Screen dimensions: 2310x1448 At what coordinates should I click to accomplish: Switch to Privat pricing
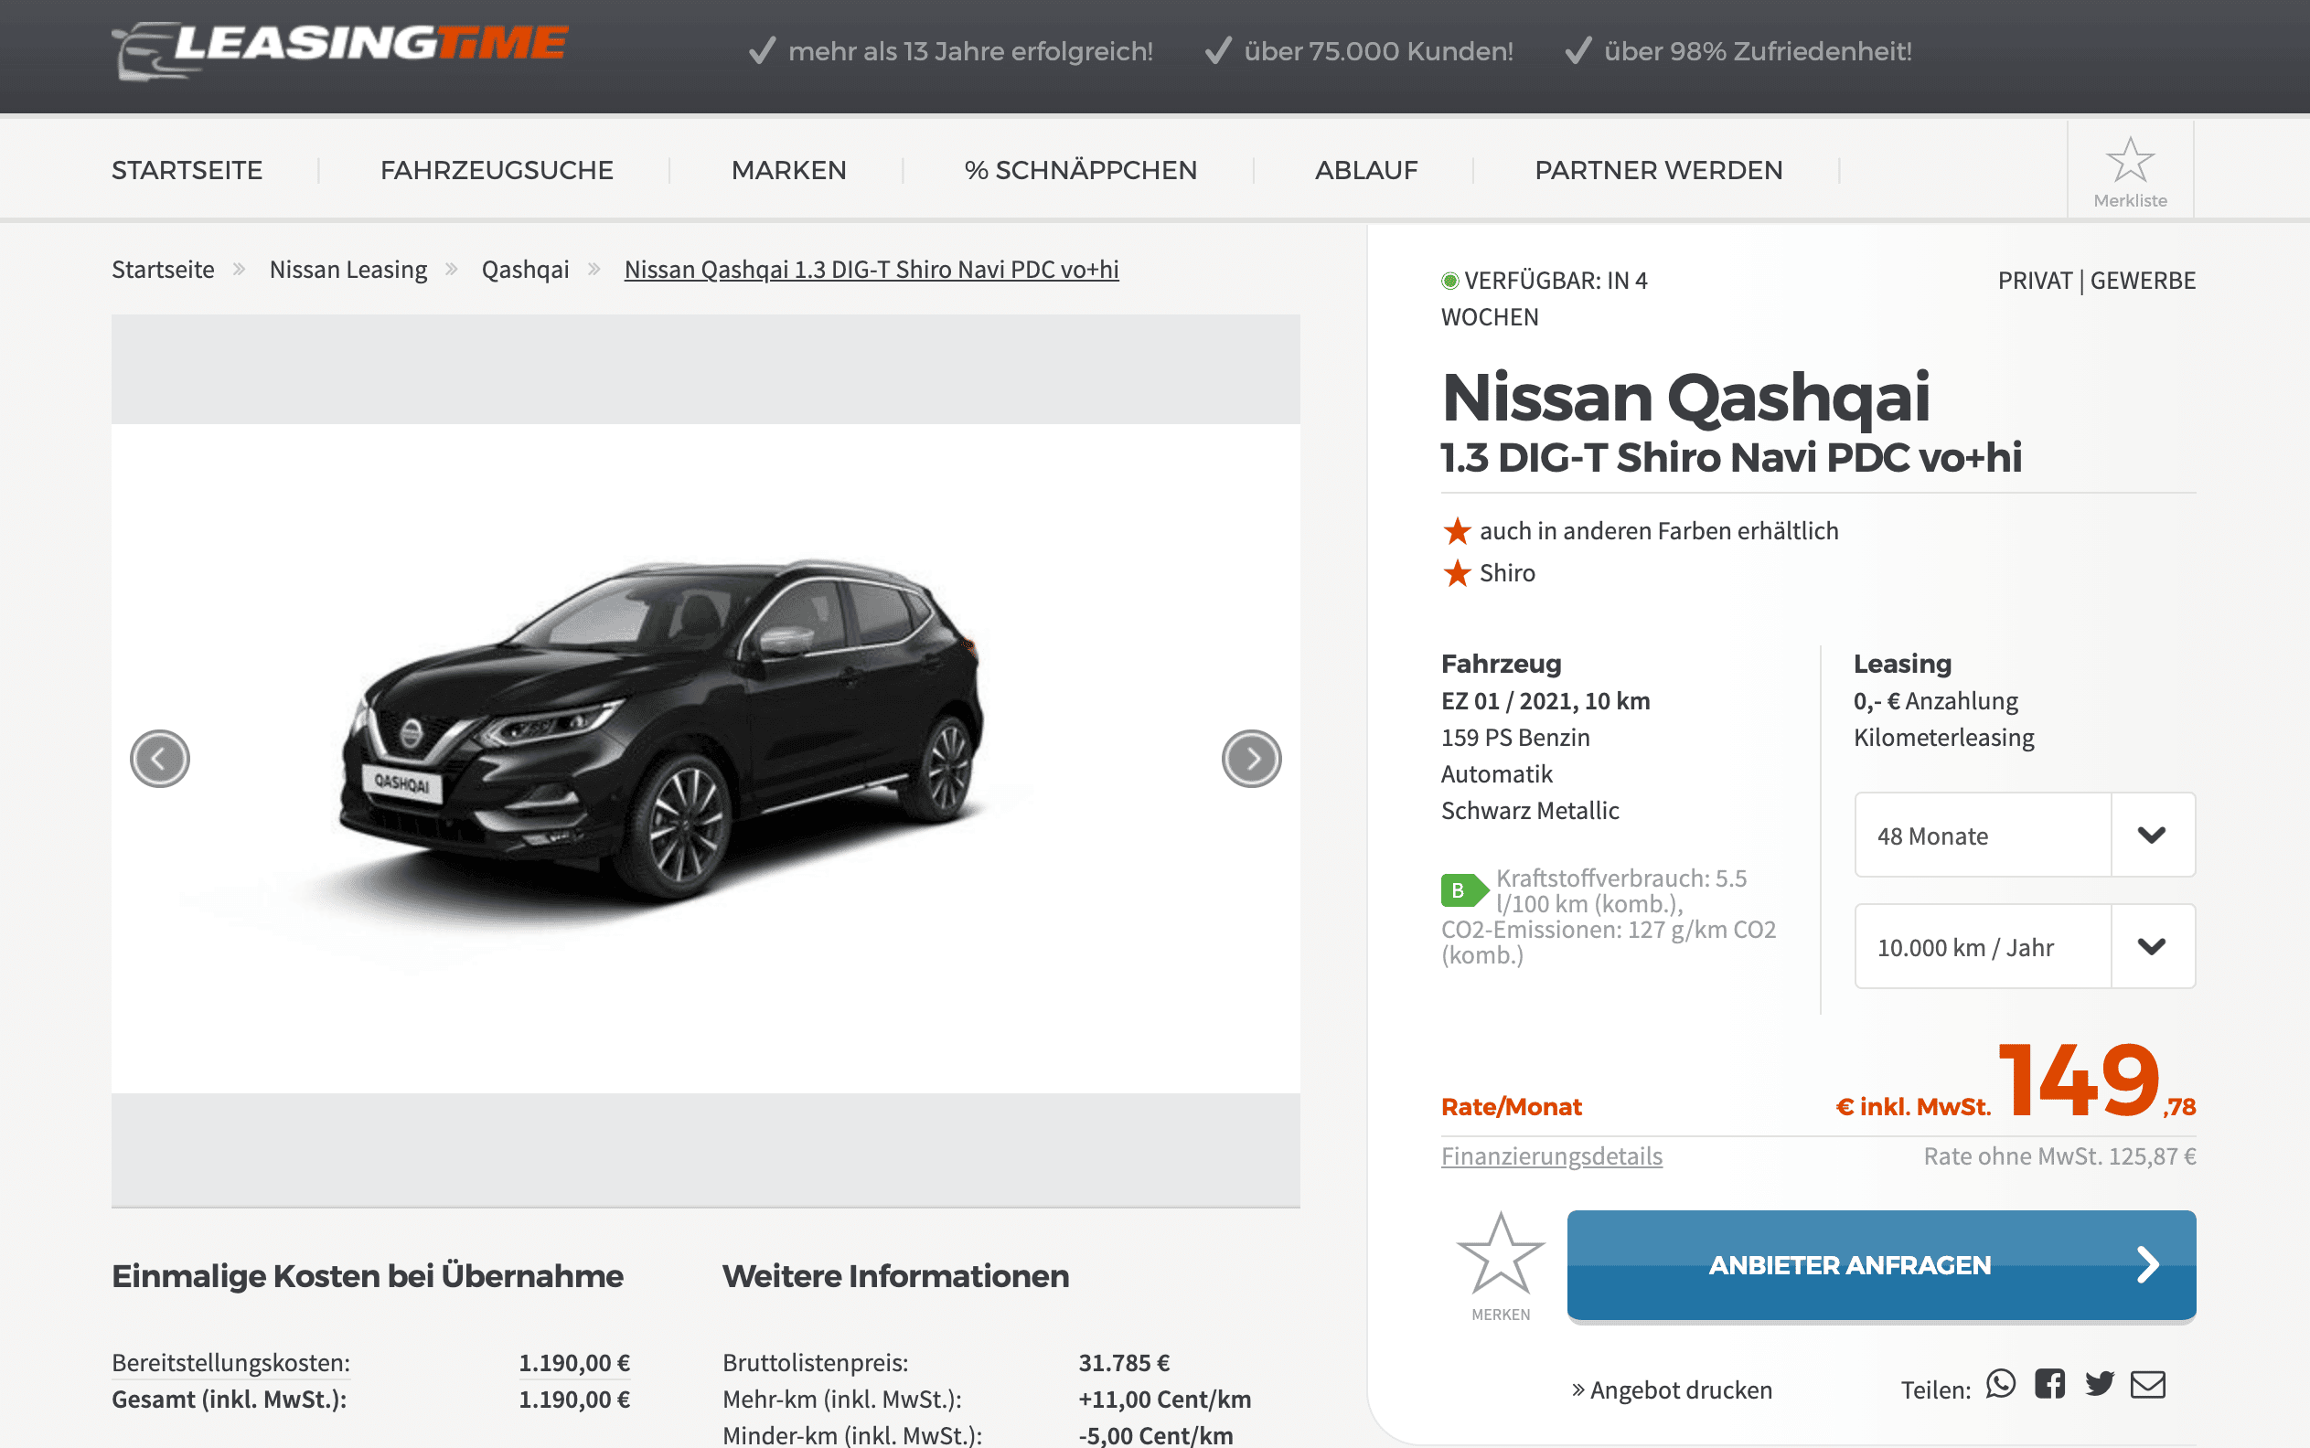[2034, 281]
